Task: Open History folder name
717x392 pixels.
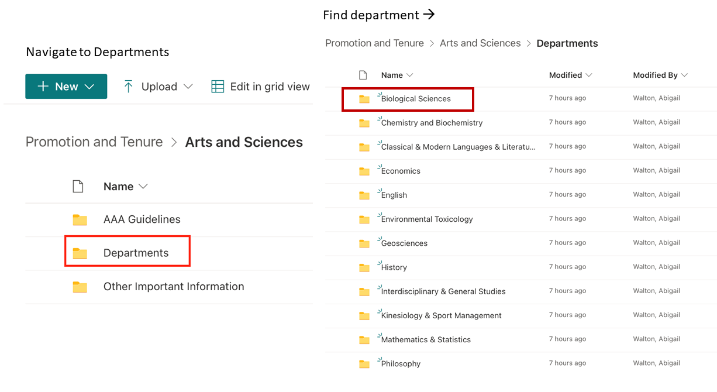Action: (x=394, y=267)
